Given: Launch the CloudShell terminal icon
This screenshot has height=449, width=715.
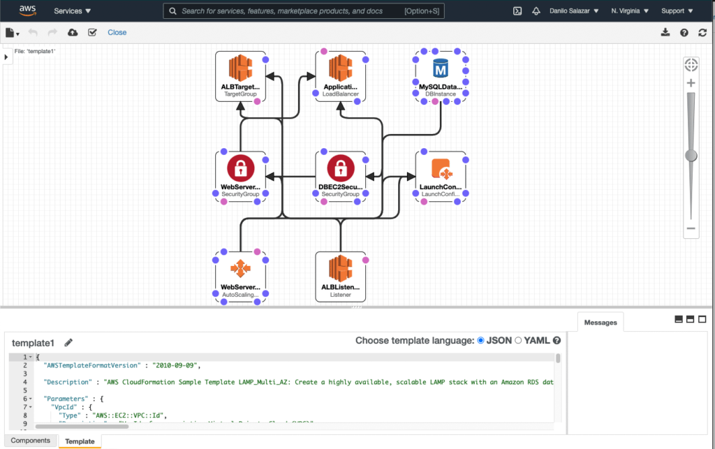Looking at the screenshot, I should (x=517, y=11).
